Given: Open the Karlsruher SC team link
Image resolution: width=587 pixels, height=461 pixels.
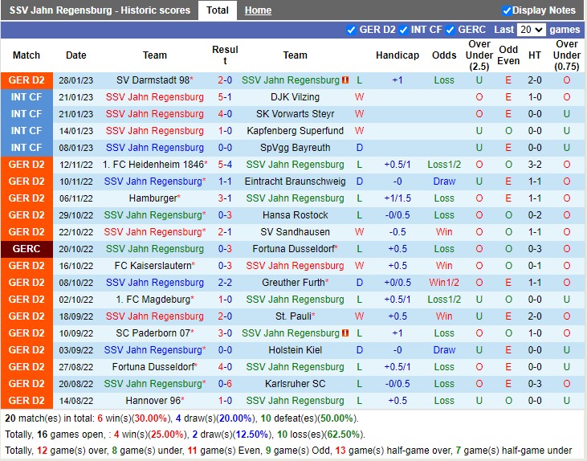Looking at the screenshot, I should click(x=295, y=384).
